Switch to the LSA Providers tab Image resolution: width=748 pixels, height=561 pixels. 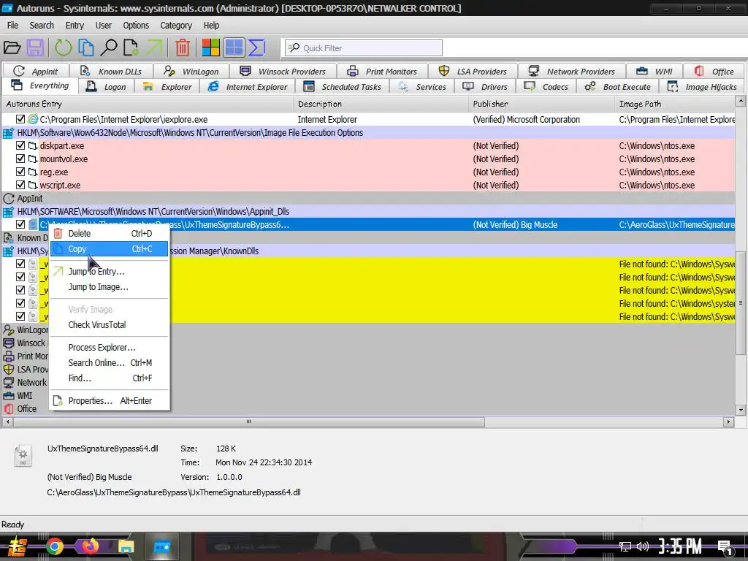tap(473, 71)
